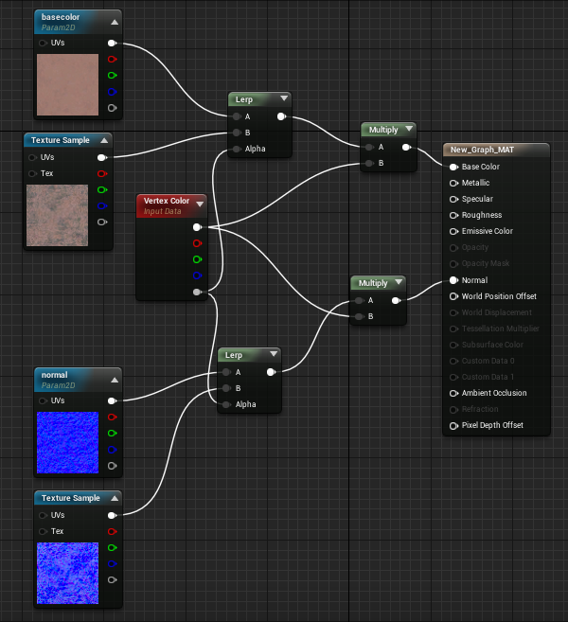The width and height of the screenshot is (568, 622).
Task: Collapse the basecolor node using its arrow
Action: [x=115, y=21]
